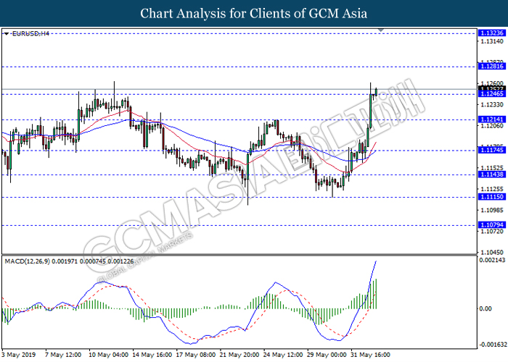Click the 1.11525 axis price value
This screenshot has width=508, height=362.
(x=492, y=168)
